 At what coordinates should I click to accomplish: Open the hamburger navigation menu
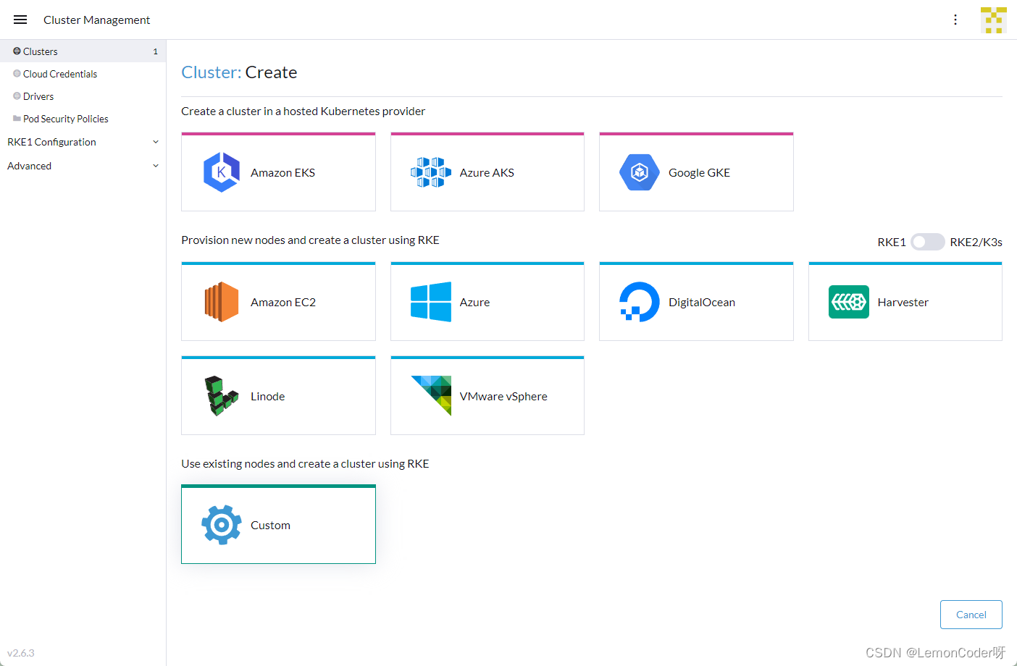(x=20, y=20)
